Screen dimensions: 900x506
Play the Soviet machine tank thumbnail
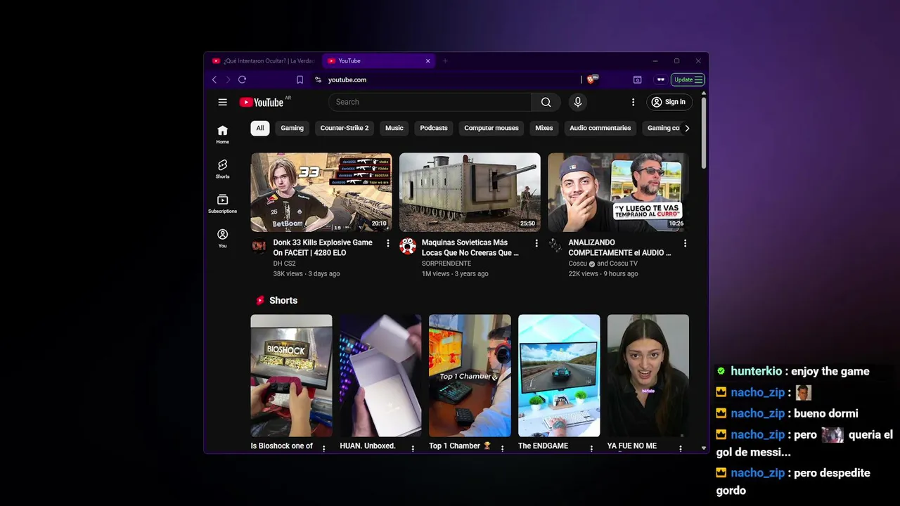click(x=470, y=193)
